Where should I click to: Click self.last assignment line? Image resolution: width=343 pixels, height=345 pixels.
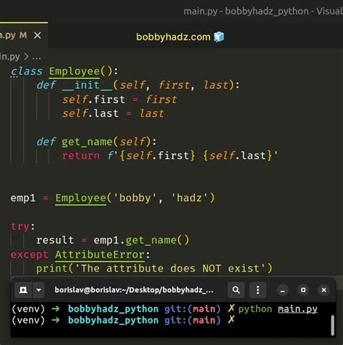(113, 114)
